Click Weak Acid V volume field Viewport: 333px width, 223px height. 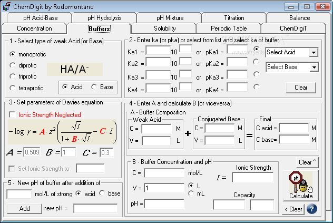pos(156,141)
